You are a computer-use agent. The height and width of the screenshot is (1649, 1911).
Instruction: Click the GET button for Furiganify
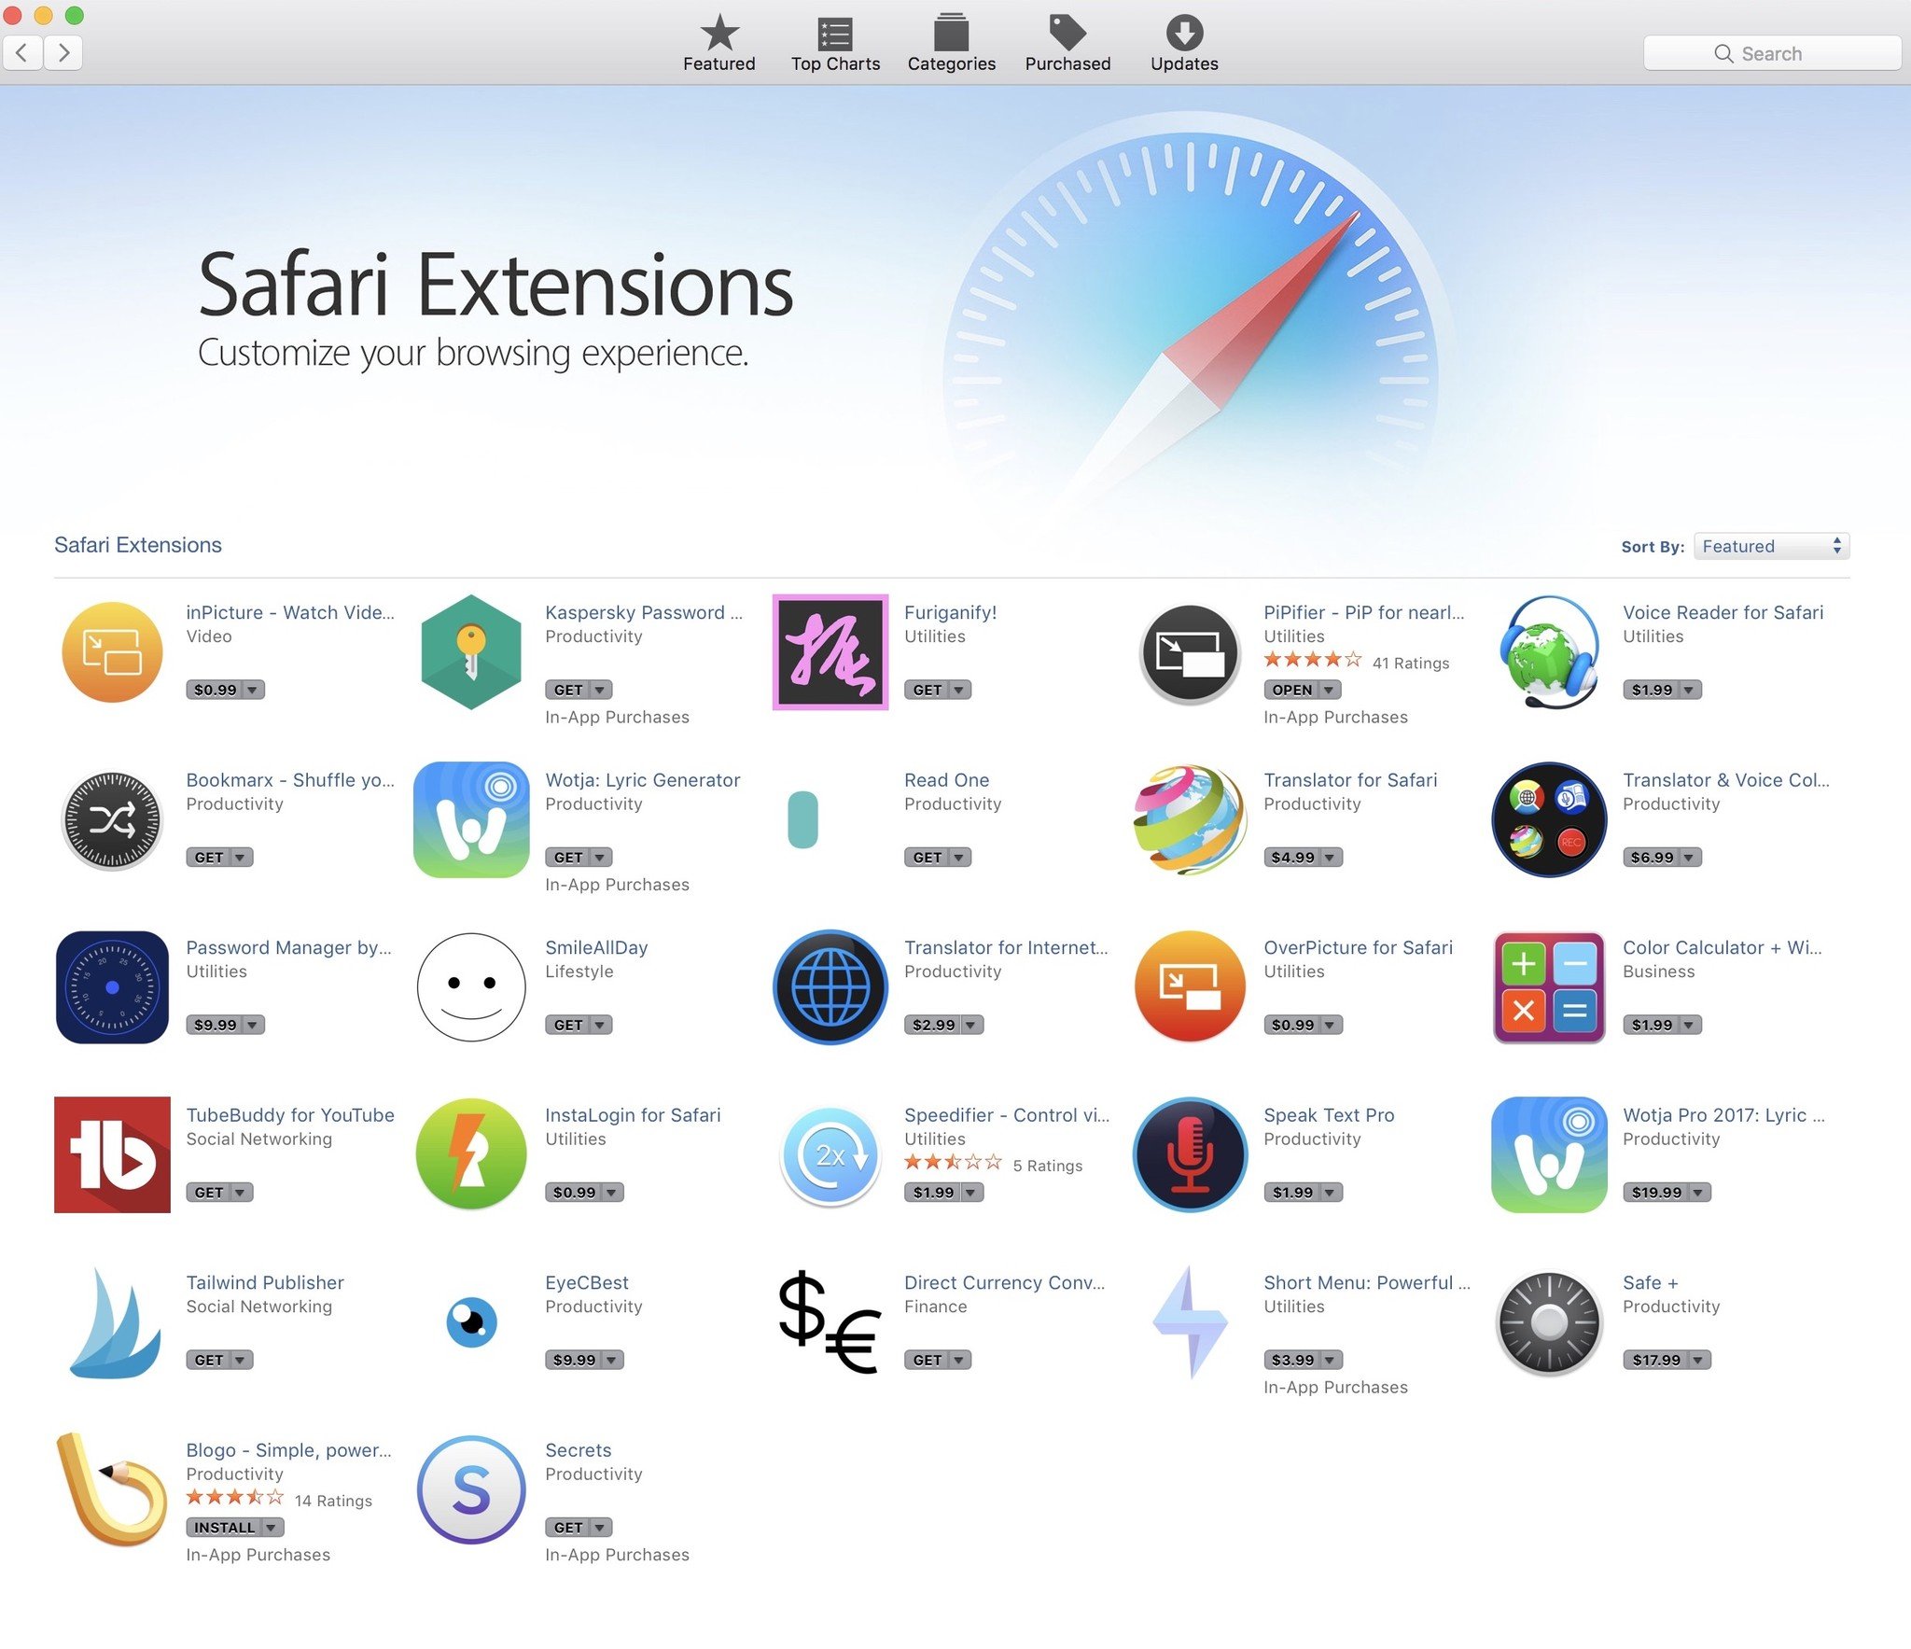[x=934, y=691]
